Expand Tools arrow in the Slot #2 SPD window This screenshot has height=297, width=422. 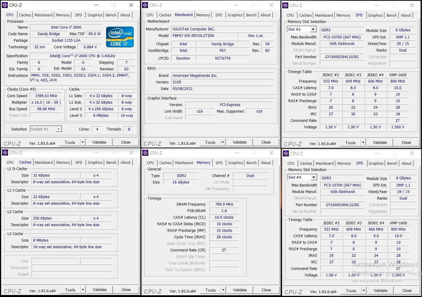tap(363, 143)
